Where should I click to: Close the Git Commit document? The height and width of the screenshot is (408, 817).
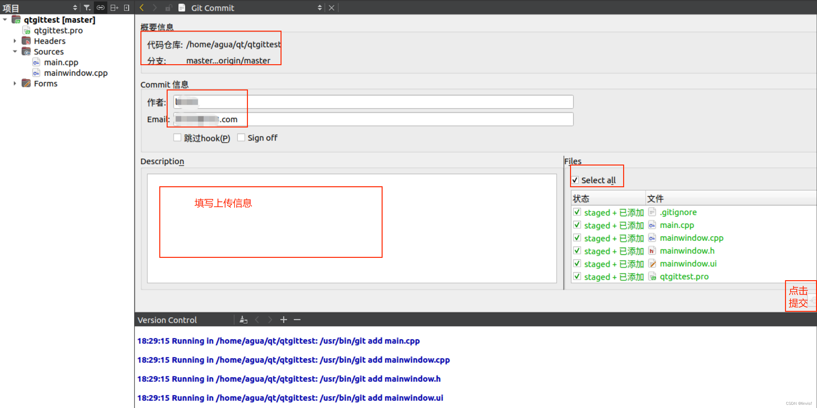click(x=331, y=8)
